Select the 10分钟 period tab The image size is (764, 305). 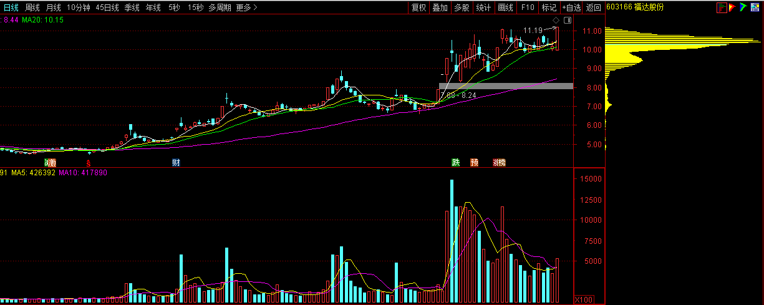[78, 7]
